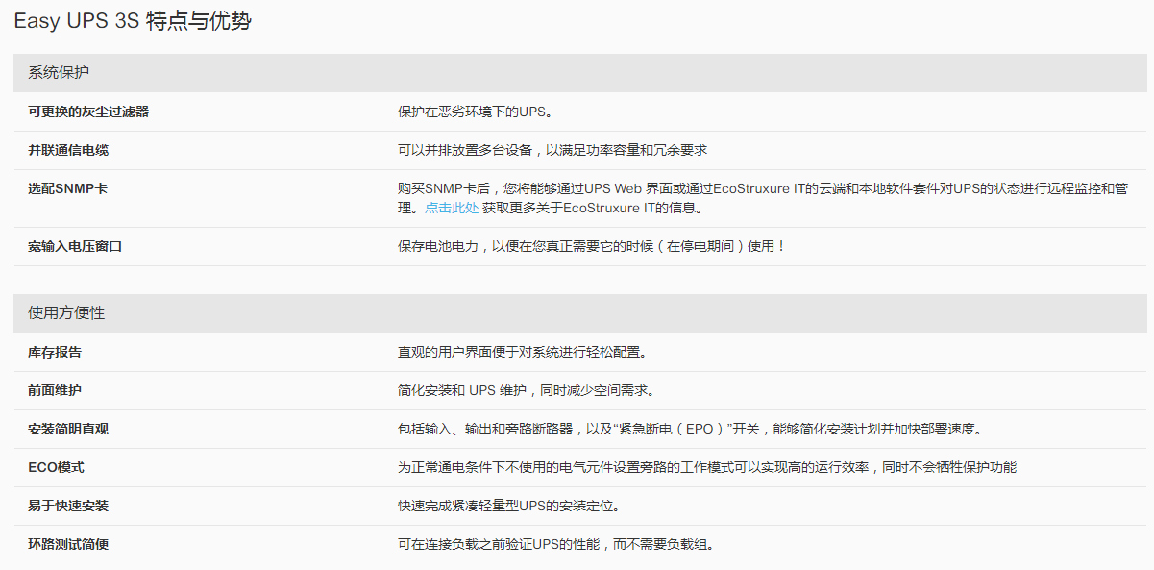Screen dimensions: 1154x570
Task: Click the ECO模式 feature label
Action: tap(56, 467)
